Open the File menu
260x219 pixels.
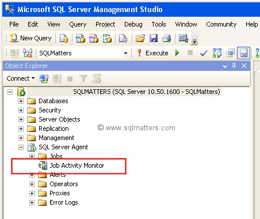14,24
